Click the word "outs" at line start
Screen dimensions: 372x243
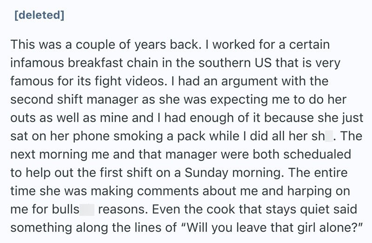[x=22, y=118]
